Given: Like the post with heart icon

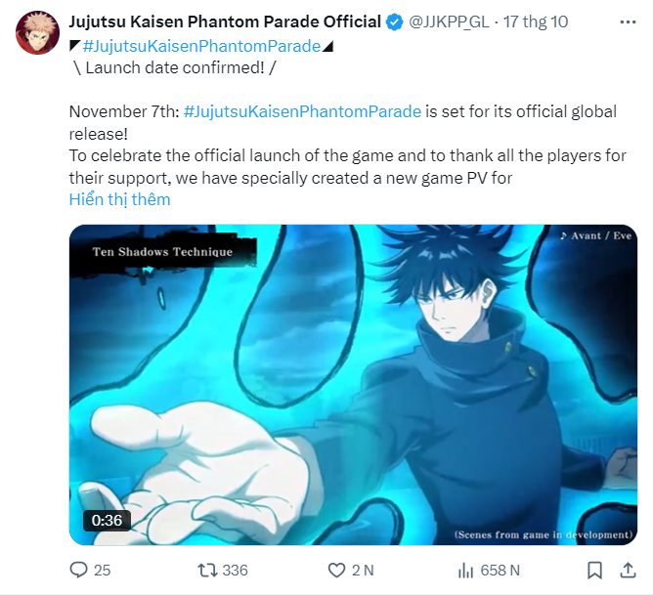Looking at the screenshot, I should tap(336, 570).
